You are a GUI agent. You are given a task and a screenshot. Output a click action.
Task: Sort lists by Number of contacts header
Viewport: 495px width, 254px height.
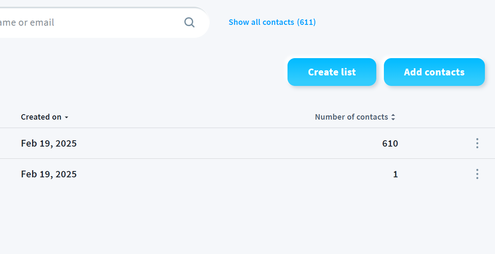coord(351,117)
